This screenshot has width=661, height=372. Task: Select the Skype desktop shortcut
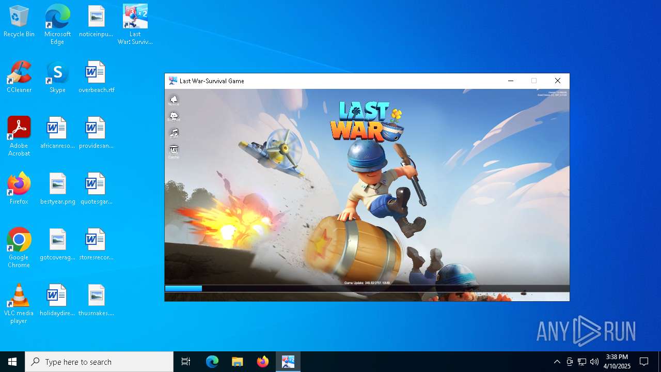(x=57, y=77)
